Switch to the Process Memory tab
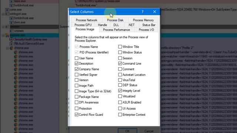This screenshot has height=133, width=237. (143, 20)
